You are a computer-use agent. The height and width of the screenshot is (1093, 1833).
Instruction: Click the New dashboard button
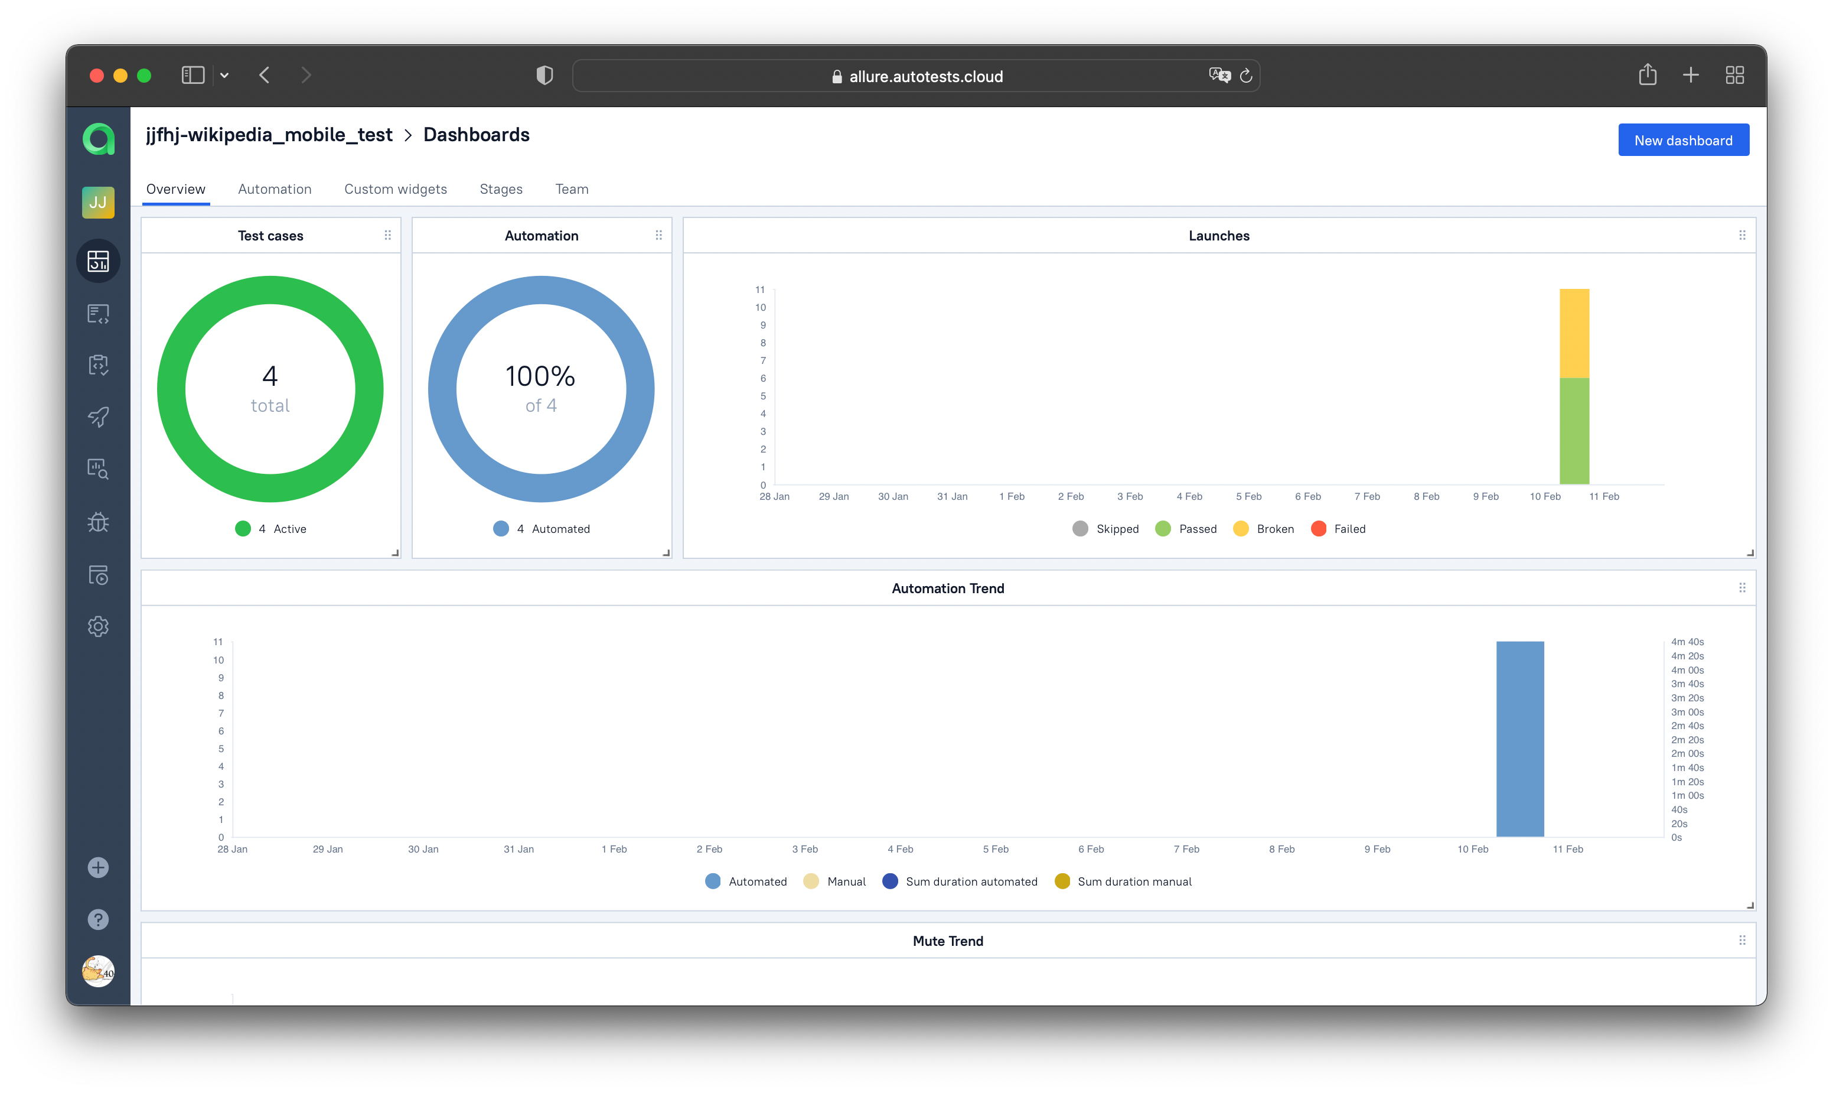pos(1683,140)
